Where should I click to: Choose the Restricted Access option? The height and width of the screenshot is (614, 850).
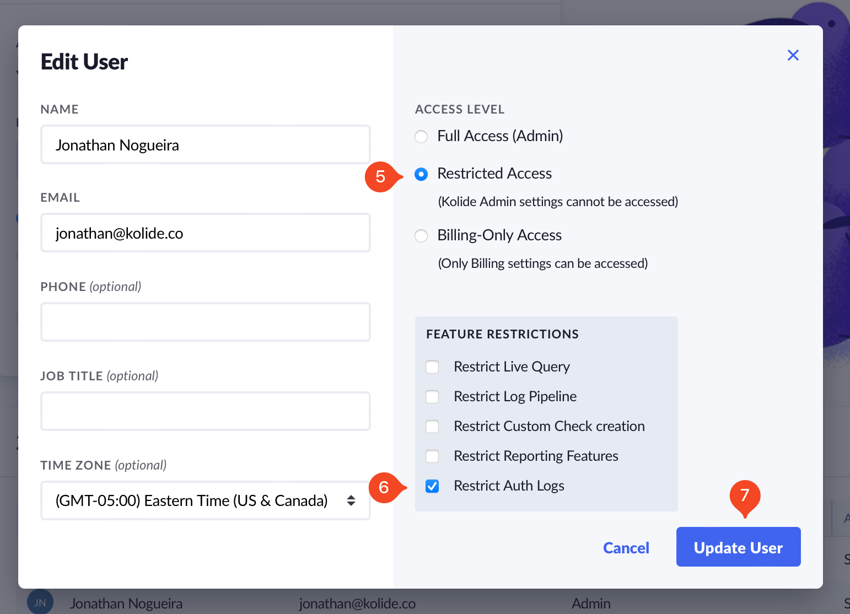pos(421,174)
